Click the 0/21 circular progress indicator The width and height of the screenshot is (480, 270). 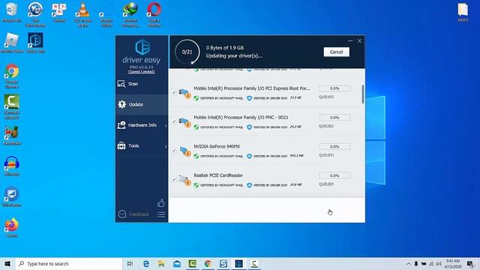pyautogui.click(x=187, y=52)
